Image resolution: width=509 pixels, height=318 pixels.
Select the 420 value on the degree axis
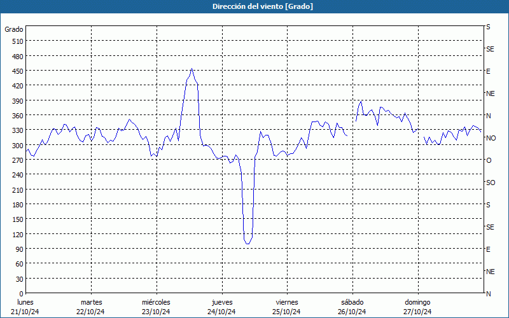(x=18, y=86)
